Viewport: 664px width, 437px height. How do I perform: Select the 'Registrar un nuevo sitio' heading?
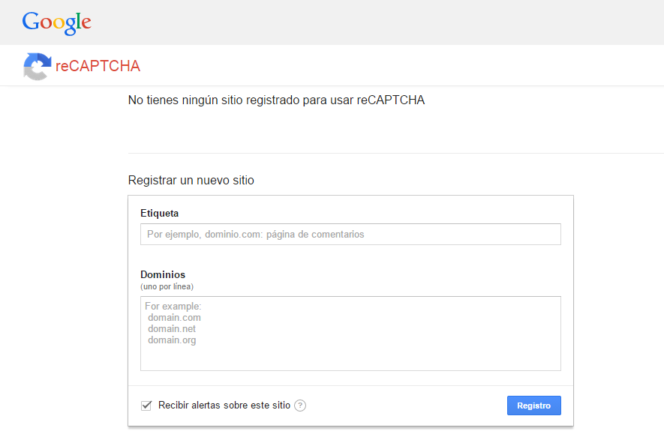(x=191, y=180)
